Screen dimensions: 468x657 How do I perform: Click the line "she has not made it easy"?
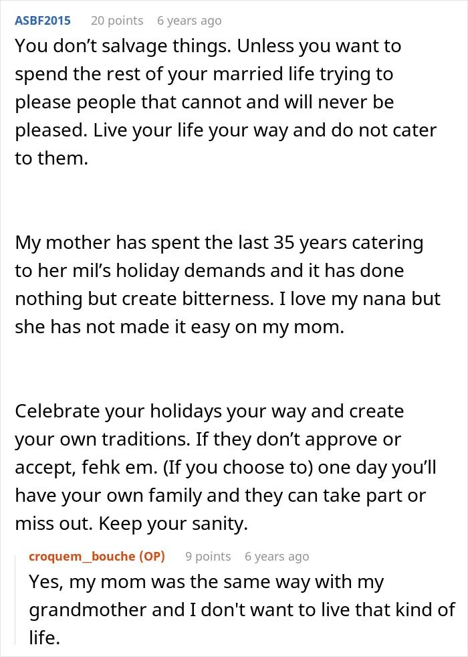point(180,326)
